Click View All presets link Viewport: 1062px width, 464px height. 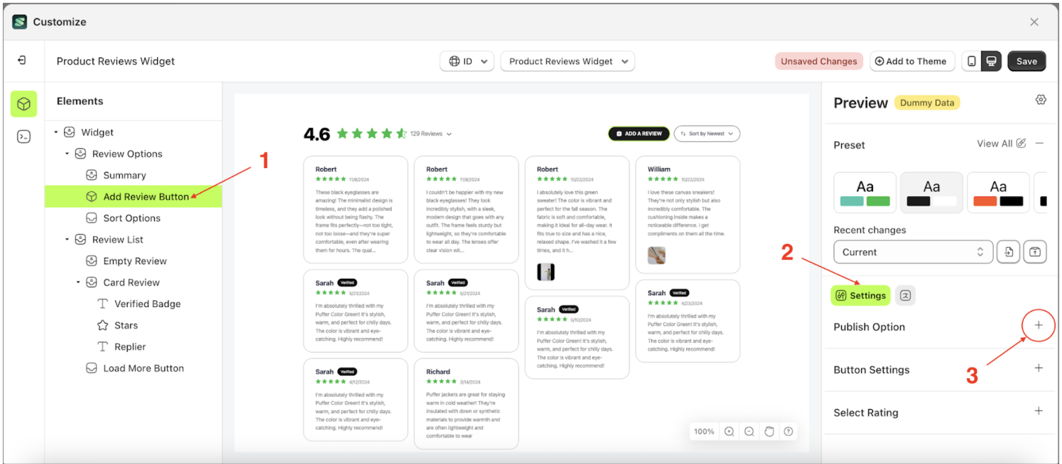pos(995,143)
